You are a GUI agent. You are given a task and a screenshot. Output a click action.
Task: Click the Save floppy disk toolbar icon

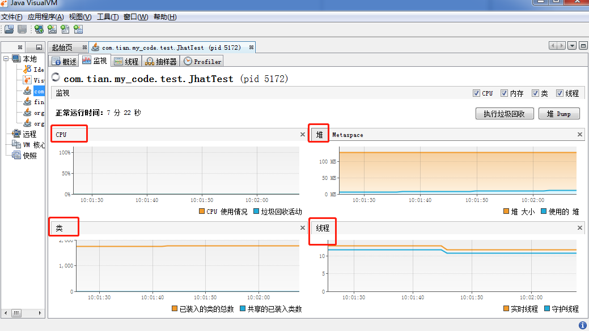point(22,29)
